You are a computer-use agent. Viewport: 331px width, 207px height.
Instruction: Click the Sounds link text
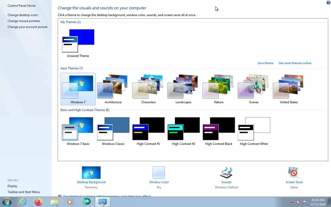pos(226,182)
